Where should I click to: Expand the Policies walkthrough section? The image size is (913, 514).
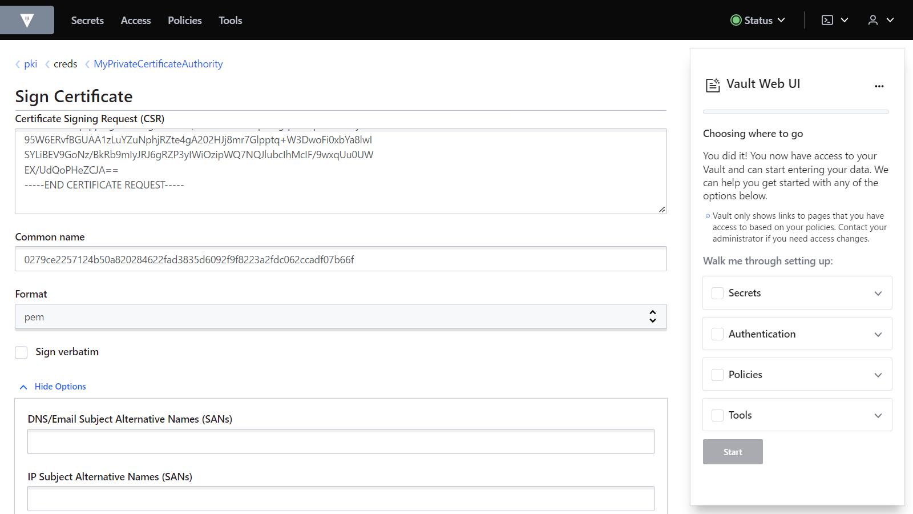(x=878, y=375)
